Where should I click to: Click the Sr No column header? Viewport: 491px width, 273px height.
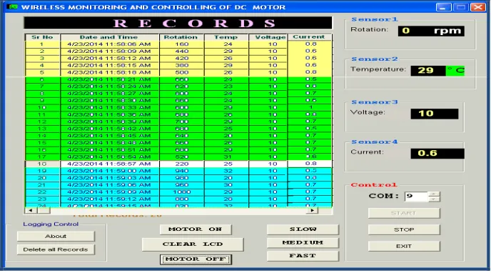pyautogui.click(x=42, y=37)
